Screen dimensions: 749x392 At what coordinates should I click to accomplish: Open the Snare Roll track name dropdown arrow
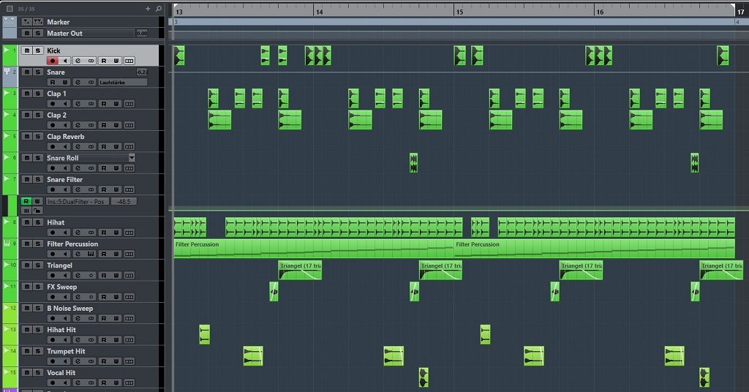coord(132,158)
